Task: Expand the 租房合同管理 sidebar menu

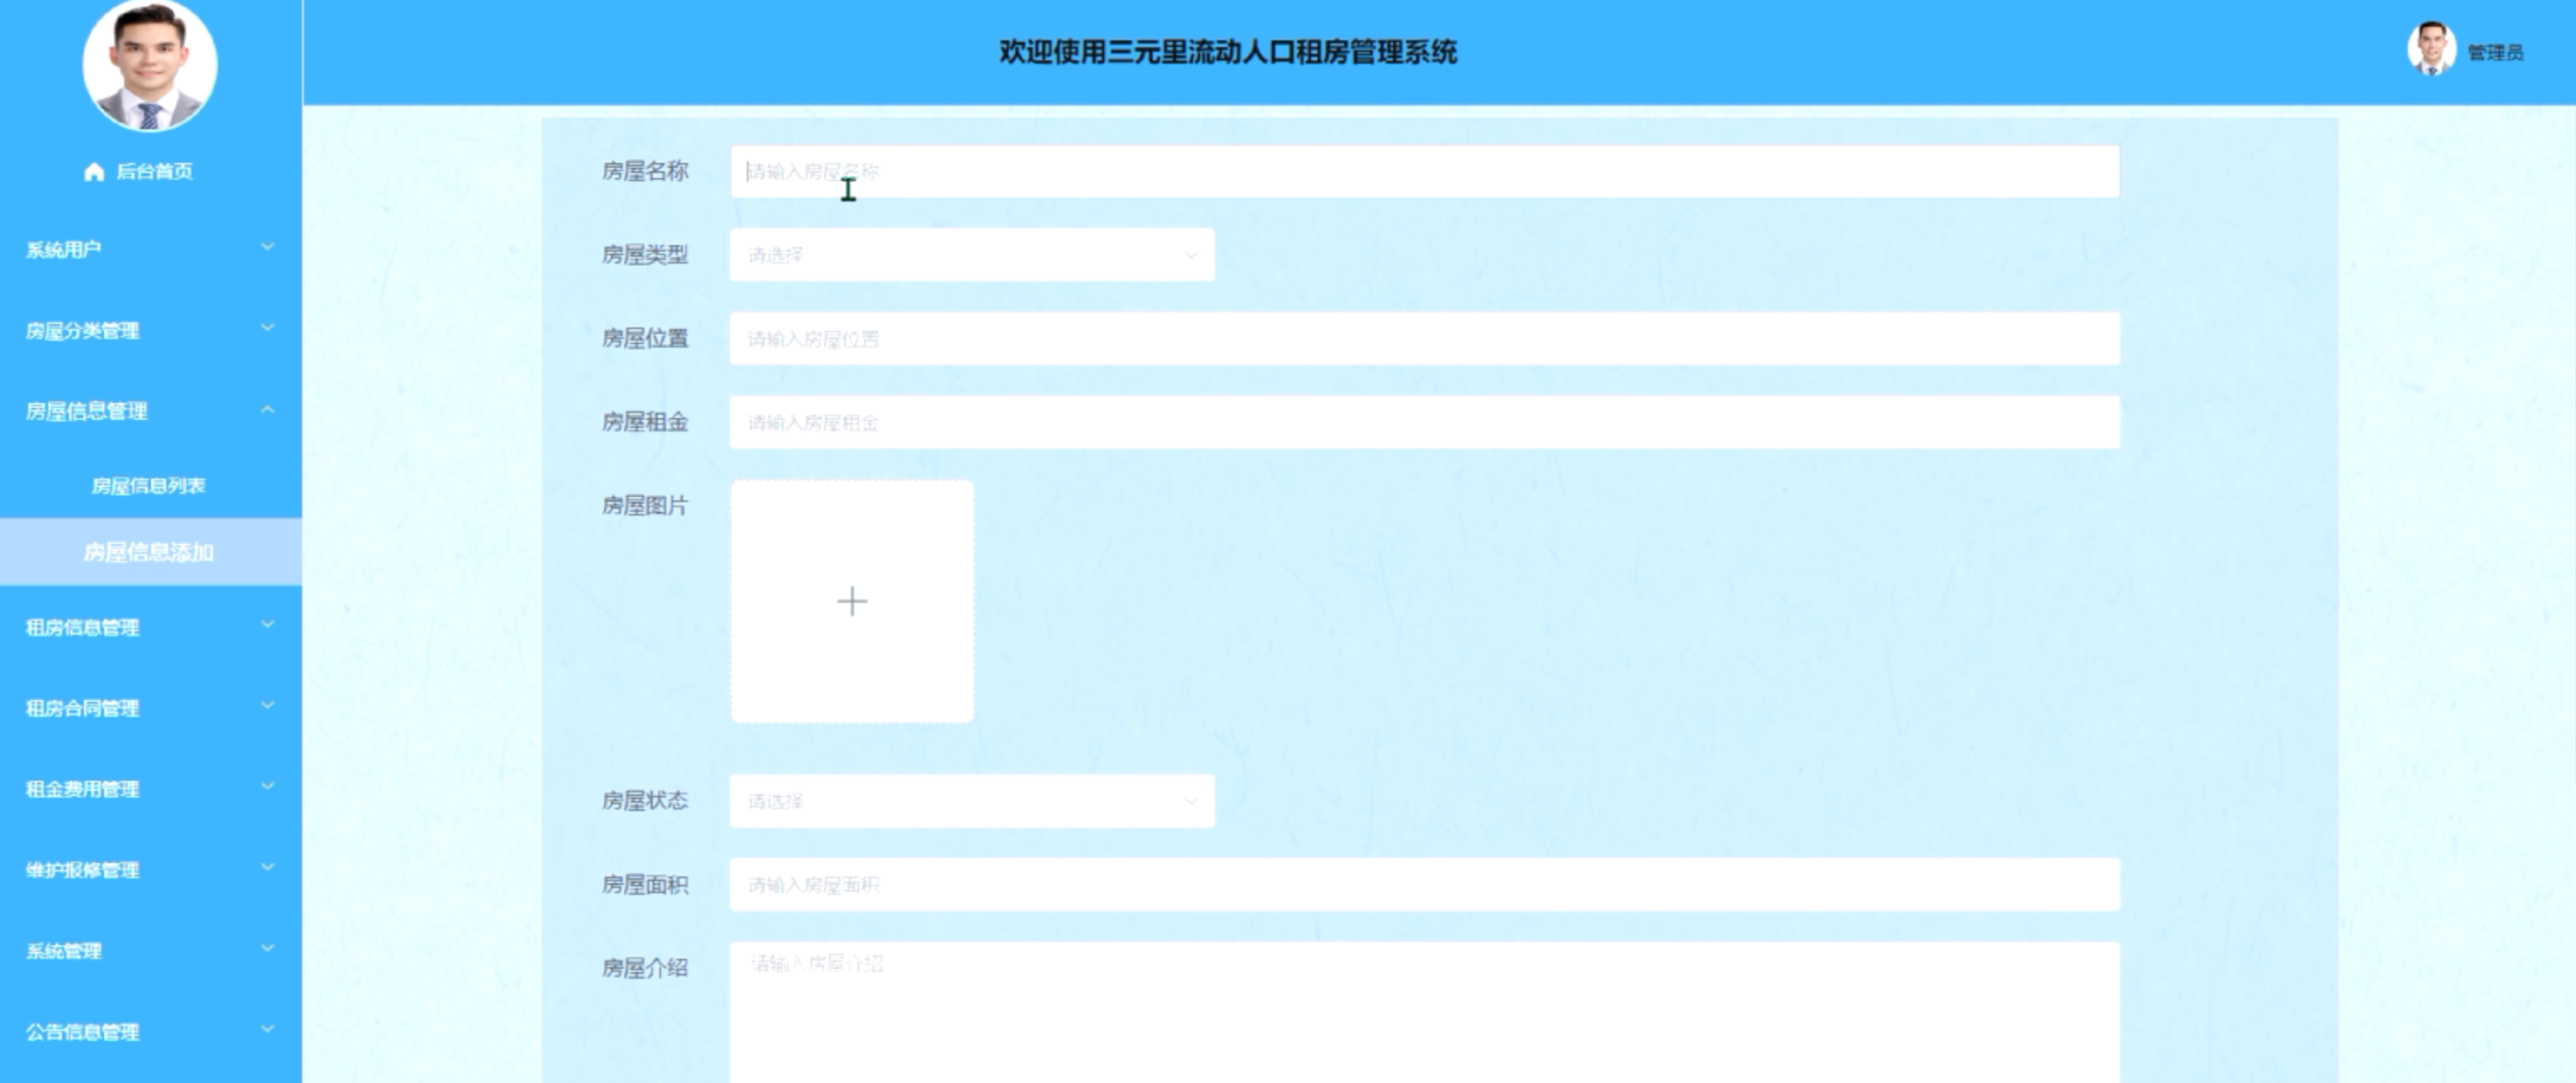Action: point(83,709)
